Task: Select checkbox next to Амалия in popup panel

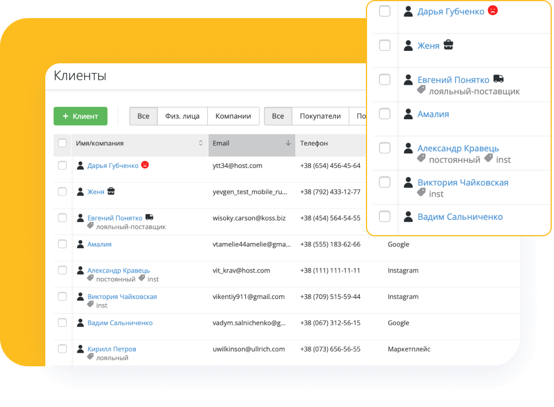Action: pos(385,114)
